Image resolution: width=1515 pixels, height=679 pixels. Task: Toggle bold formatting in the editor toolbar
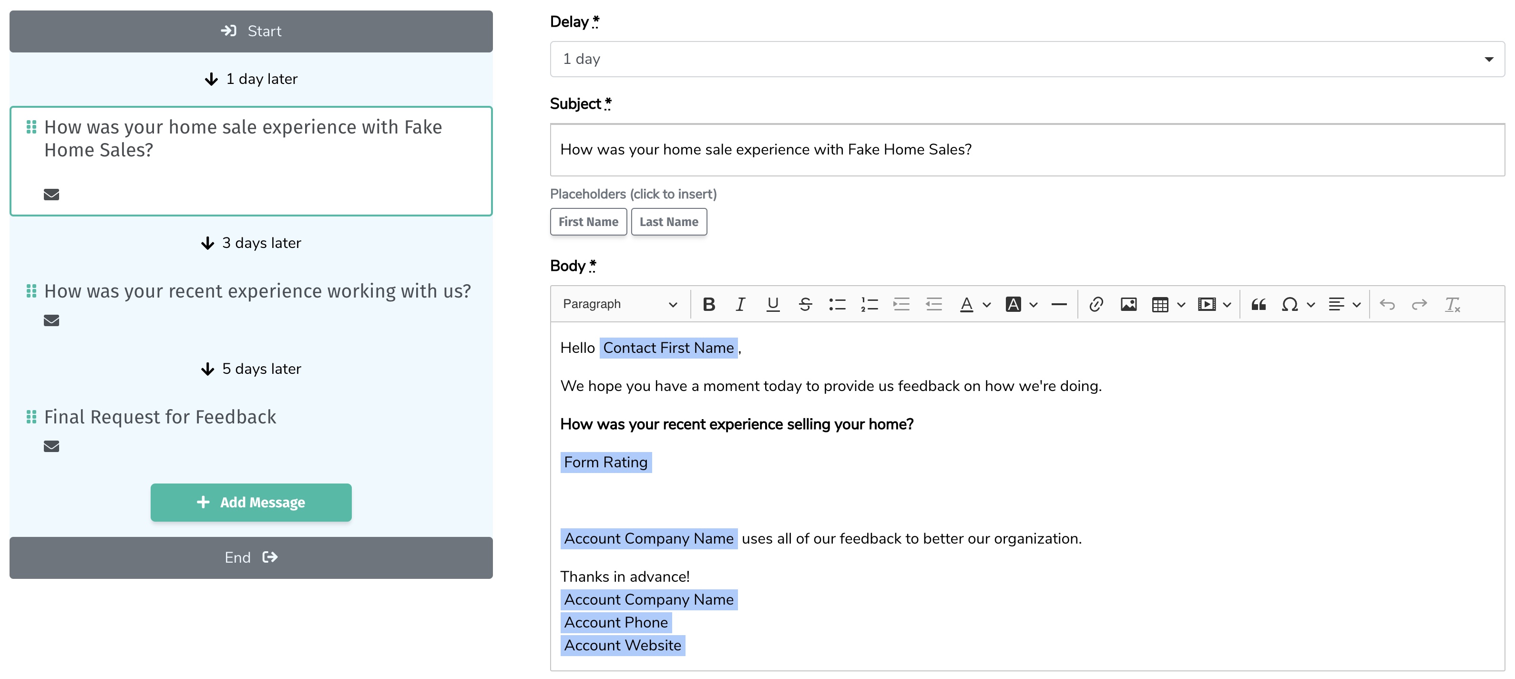tap(709, 304)
